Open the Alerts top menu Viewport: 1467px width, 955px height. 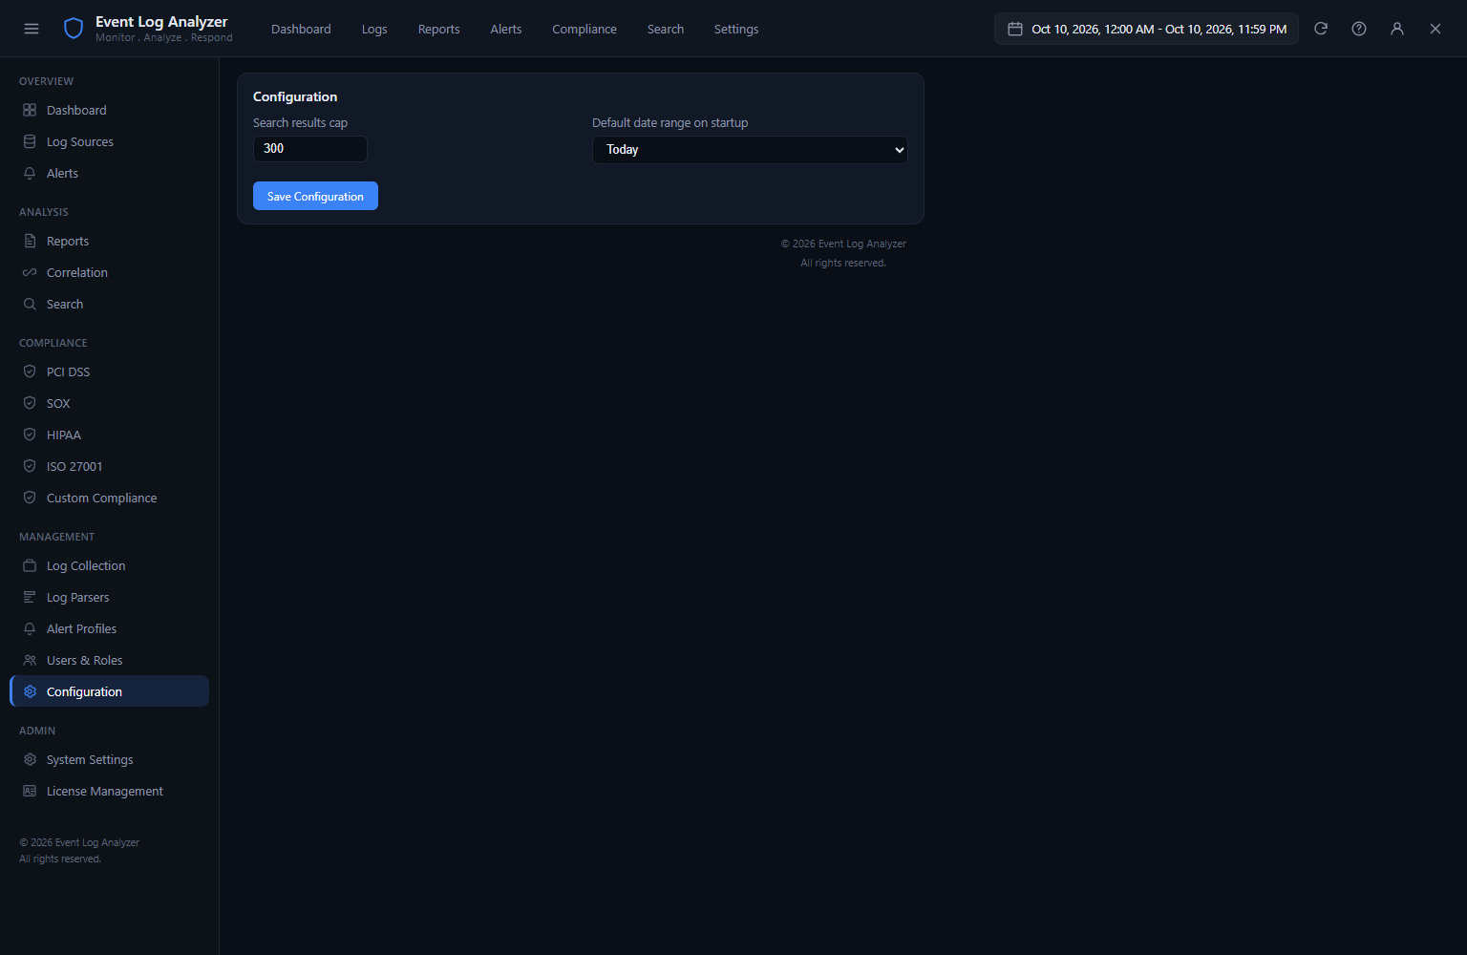tap(506, 30)
